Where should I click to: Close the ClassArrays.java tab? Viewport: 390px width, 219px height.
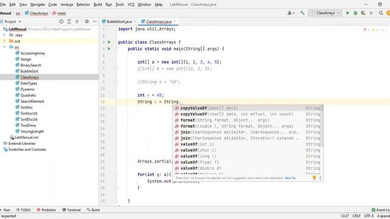click(x=174, y=22)
